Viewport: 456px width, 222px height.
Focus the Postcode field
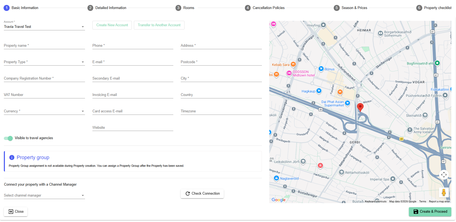click(221, 62)
